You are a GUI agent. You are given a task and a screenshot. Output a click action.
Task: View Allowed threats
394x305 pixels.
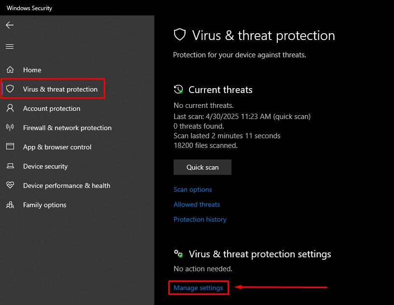click(196, 204)
